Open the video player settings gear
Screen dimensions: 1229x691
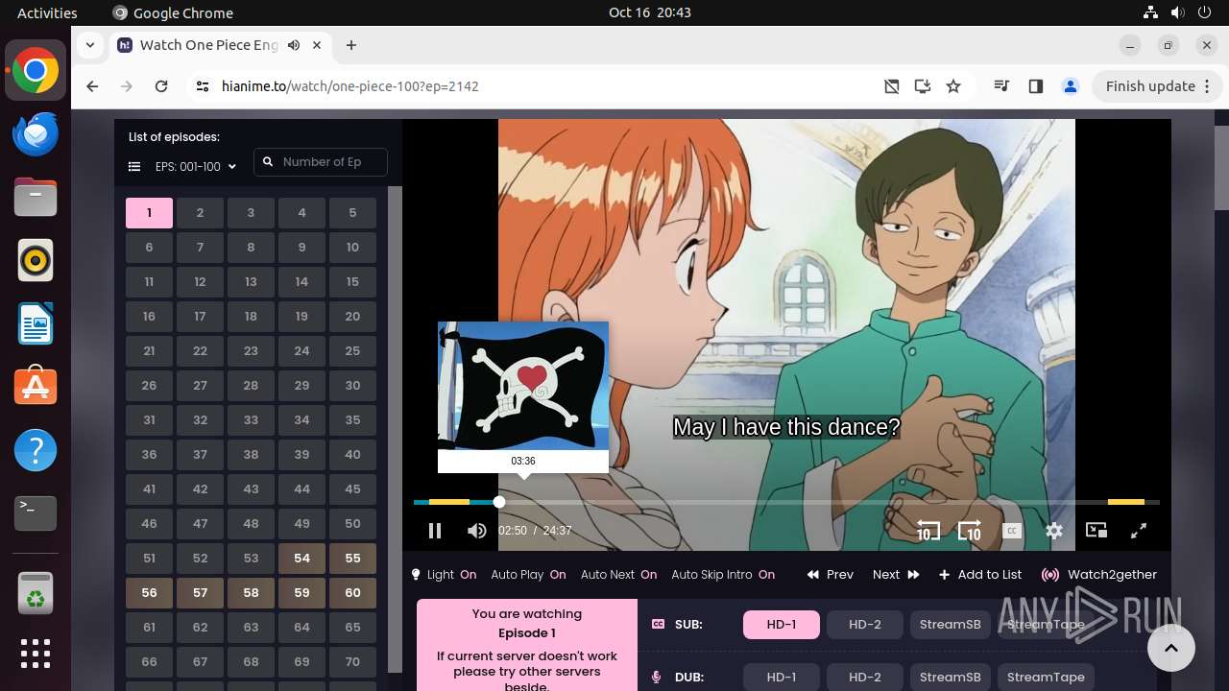point(1054,531)
